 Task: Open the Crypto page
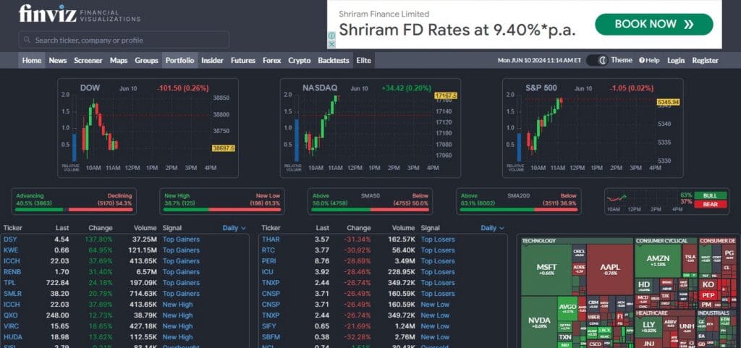tap(300, 61)
